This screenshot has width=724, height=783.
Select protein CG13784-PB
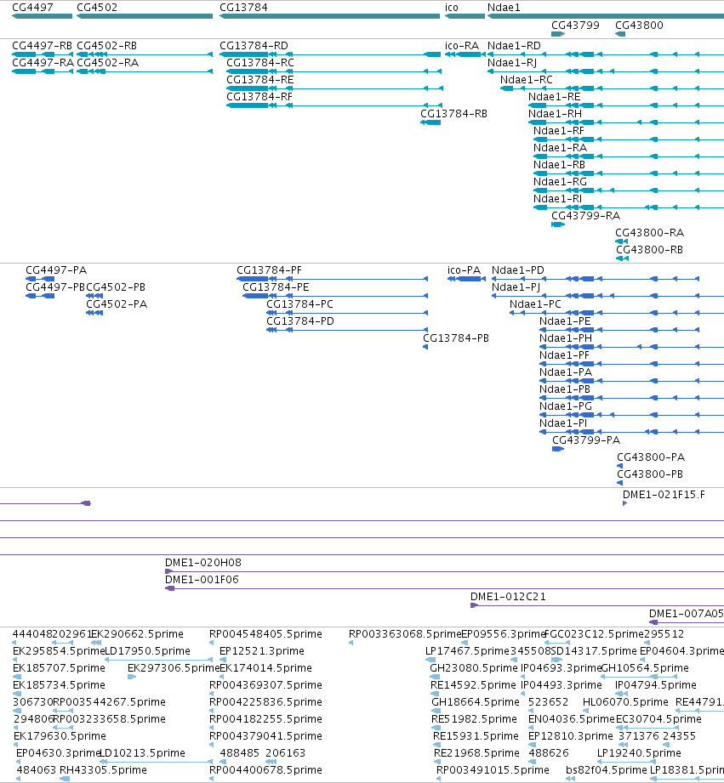456,338
